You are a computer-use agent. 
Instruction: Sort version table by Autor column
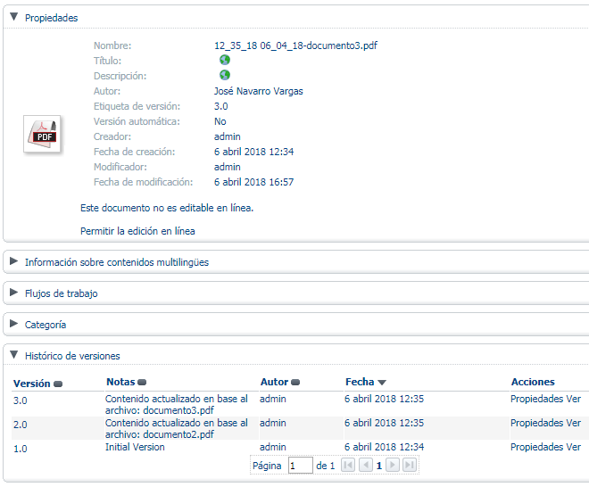pyautogui.click(x=280, y=382)
